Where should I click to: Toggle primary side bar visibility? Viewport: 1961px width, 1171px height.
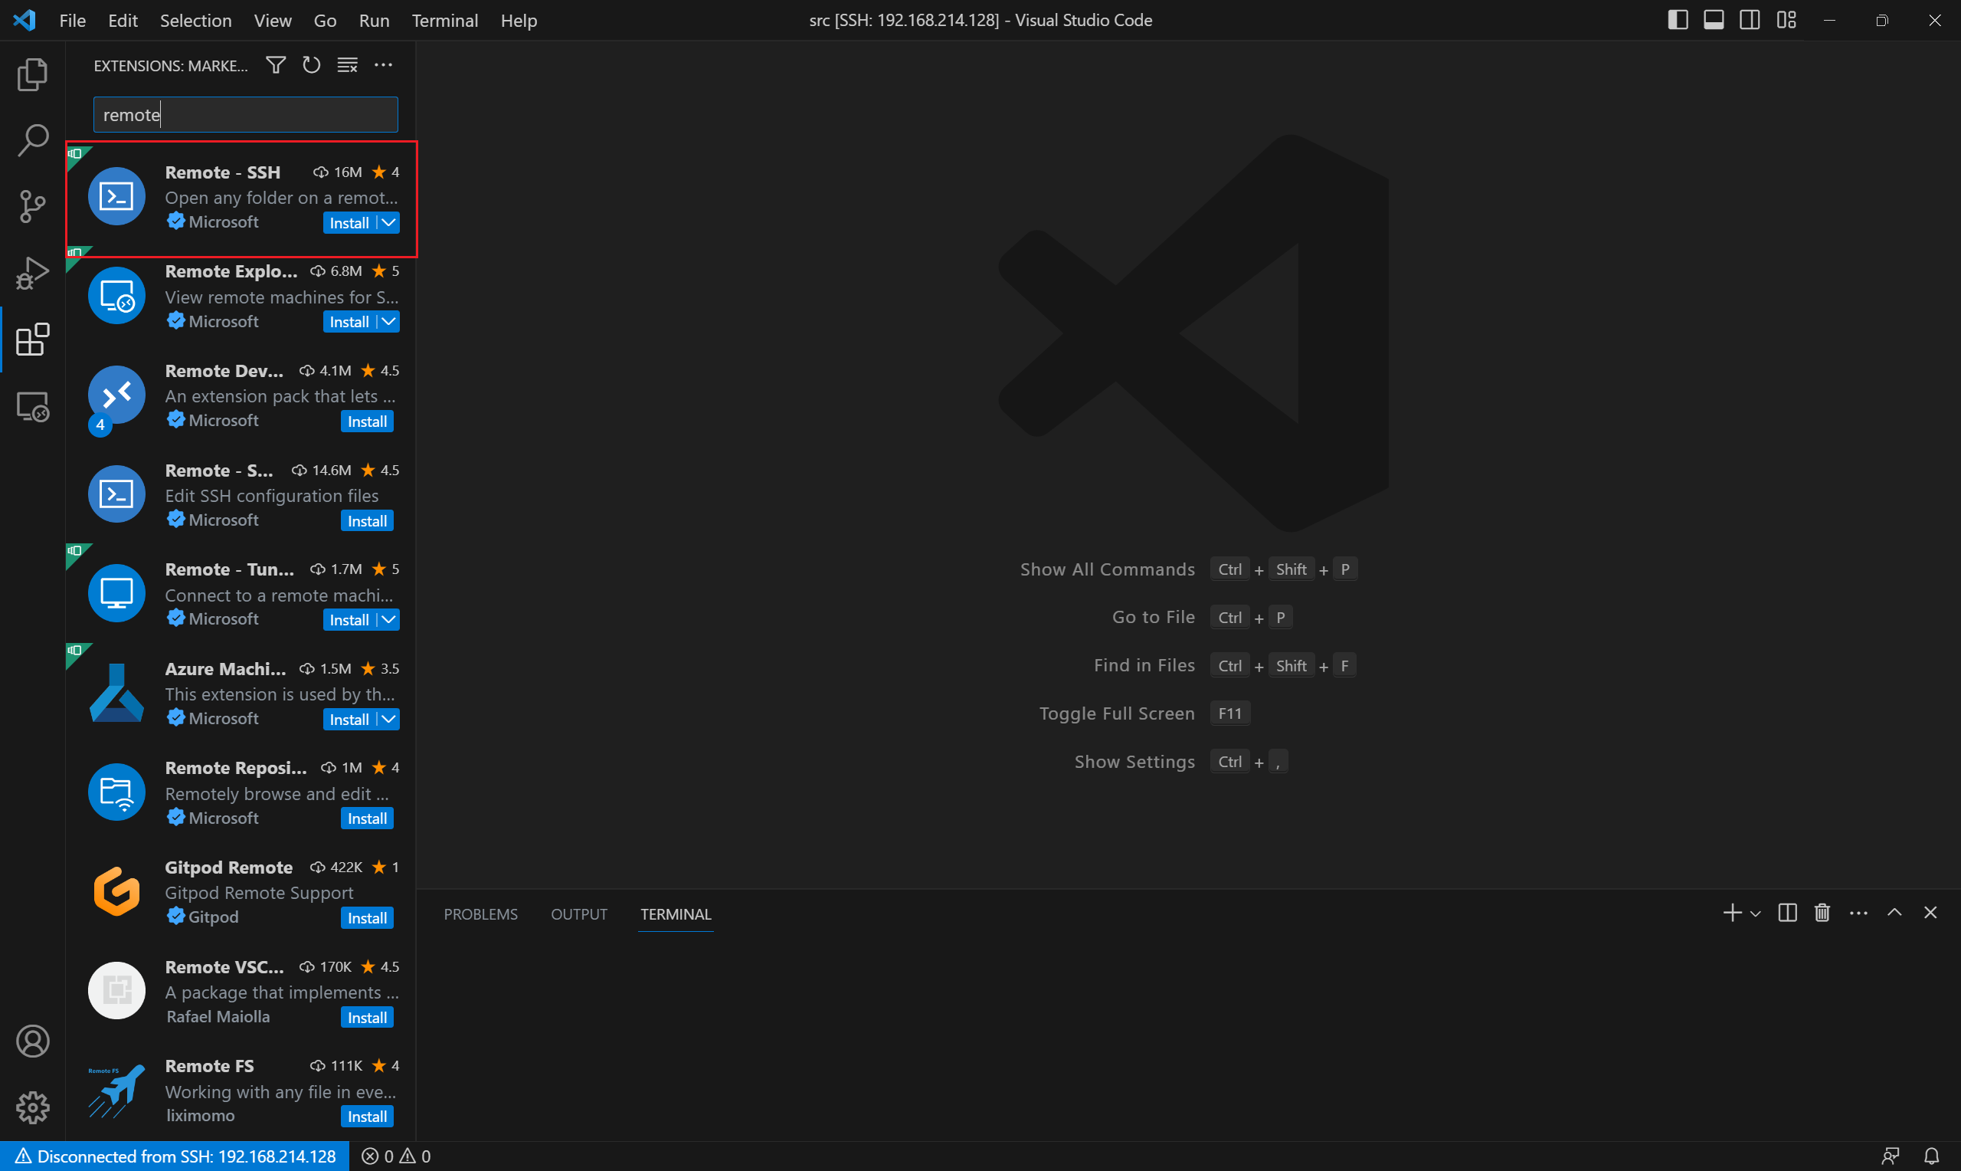point(1678,20)
